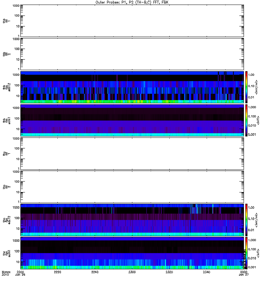Click the thc fbk edc12 spectrogram panel
The image size is (264, 282).
point(132,220)
